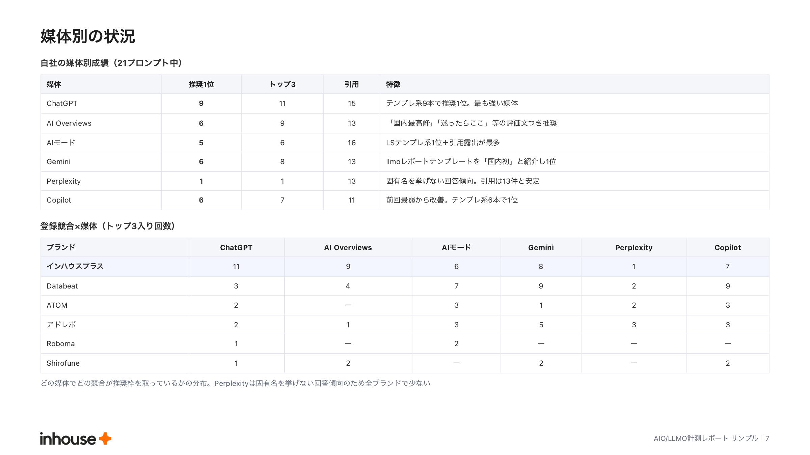Click インハウスプラス ChatGPT value 11
Image resolution: width=810 pixels, height=455 pixels.
click(x=236, y=267)
